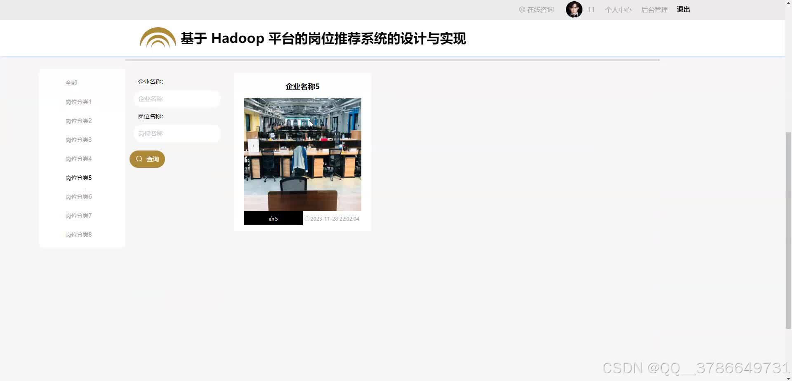Select 岗位分类5 in sidebar
This screenshot has width=792, height=381.
tap(78, 178)
